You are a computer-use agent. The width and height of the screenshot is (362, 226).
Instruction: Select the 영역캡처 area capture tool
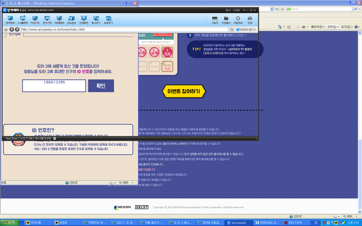click(x=10, y=20)
